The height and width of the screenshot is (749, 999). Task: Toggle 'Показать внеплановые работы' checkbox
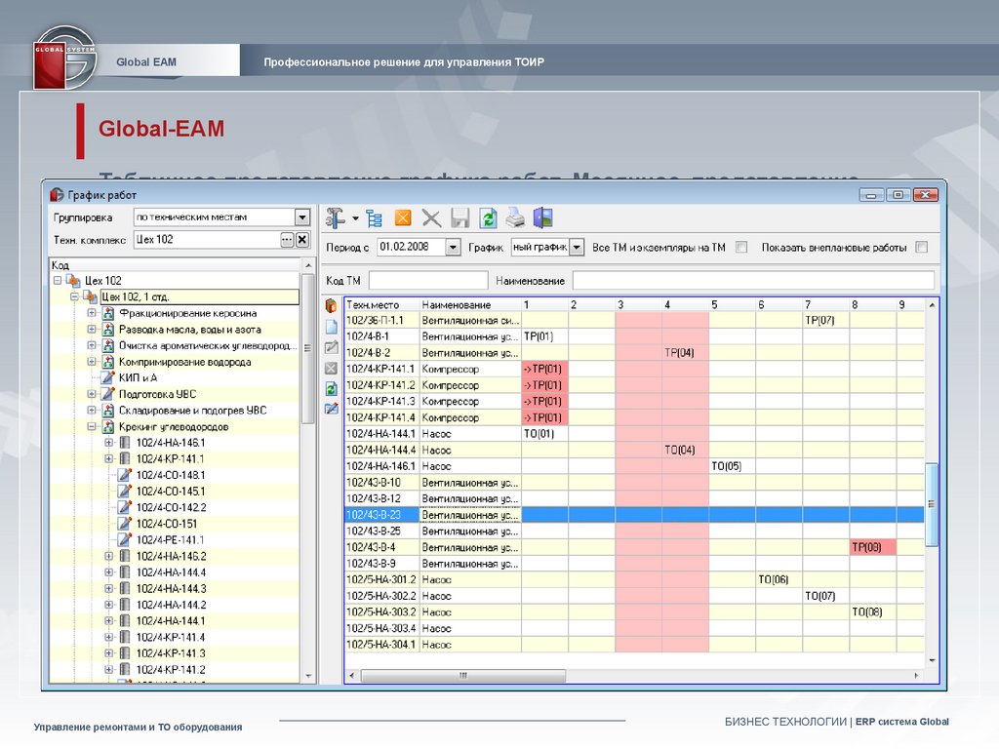tap(922, 248)
